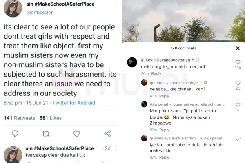Open the reply tweet's more options chevron

(117, 148)
